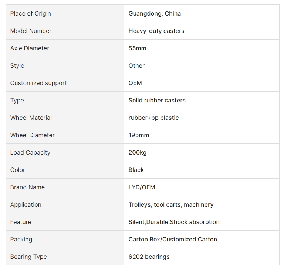Click the Wheel Material label
The image size is (287, 271).
click(31, 118)
